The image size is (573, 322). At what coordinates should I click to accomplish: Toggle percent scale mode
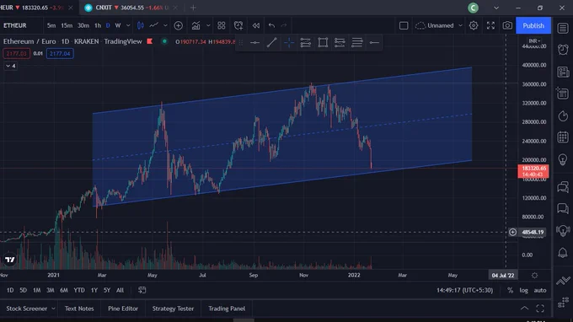pyautogui.click(x=510, y=290)
